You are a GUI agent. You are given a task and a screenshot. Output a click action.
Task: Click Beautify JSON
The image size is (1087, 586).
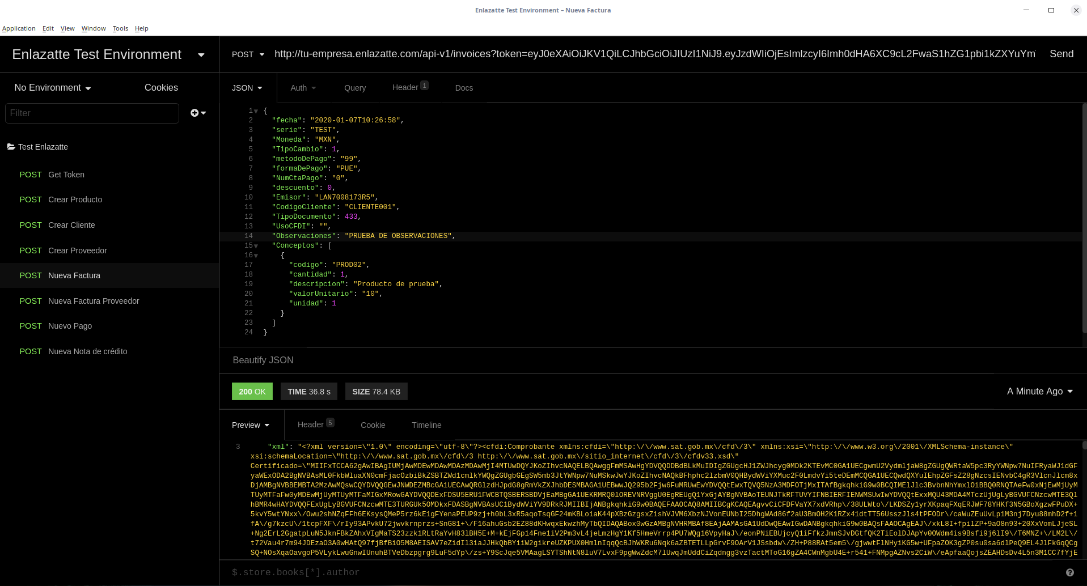263,360
